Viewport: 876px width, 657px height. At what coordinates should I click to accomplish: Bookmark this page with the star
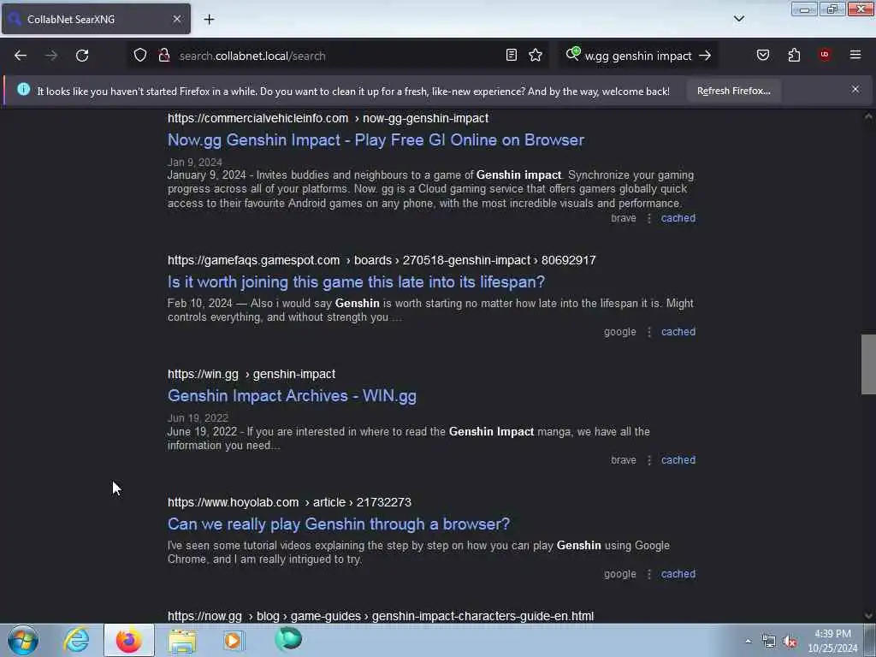pyautogui.click(x=536, y=56)
